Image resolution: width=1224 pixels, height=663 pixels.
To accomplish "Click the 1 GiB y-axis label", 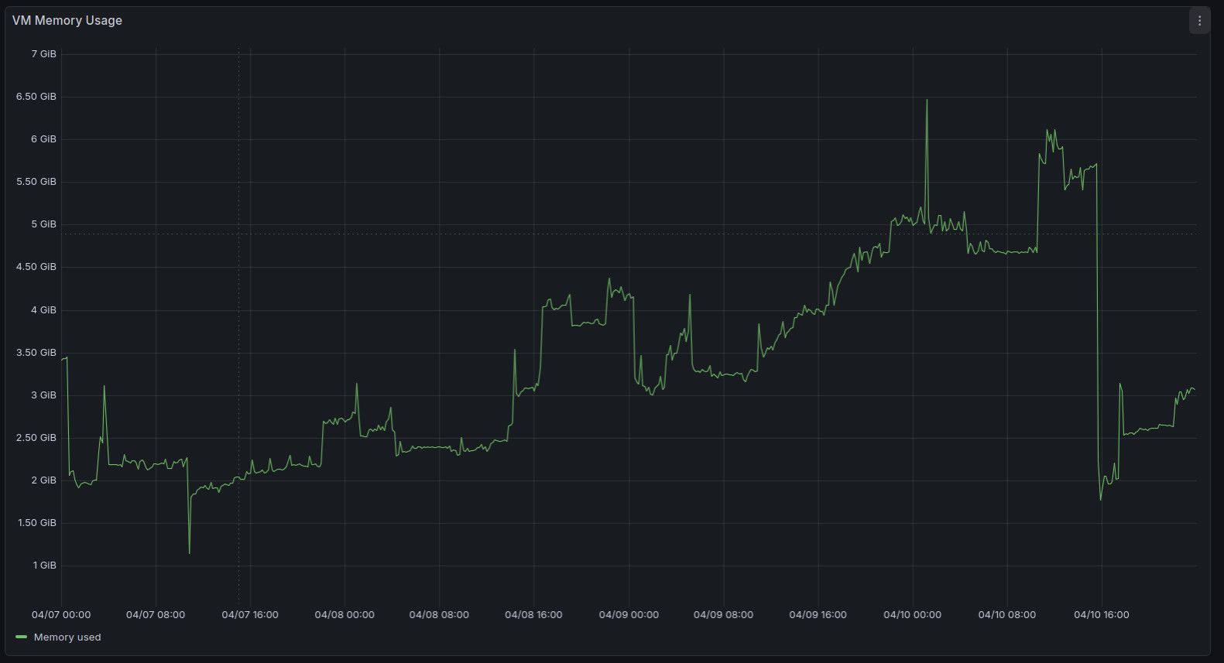I will (44, 566).
